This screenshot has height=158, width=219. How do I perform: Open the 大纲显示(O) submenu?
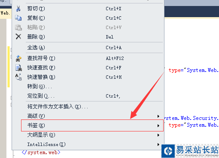pos(88,135)
